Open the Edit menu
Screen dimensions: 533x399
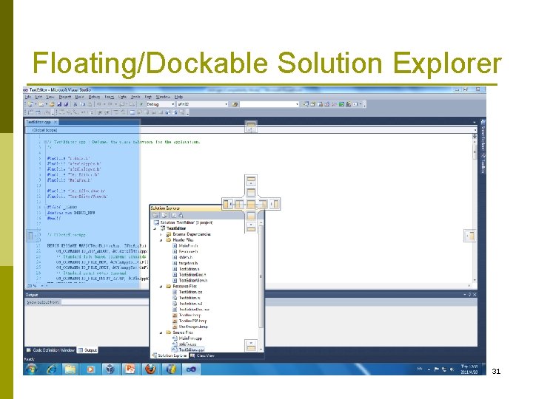(38, 97)
